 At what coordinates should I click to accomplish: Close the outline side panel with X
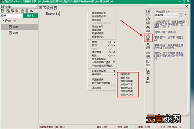pyautogui.click(x=186, y=6)
